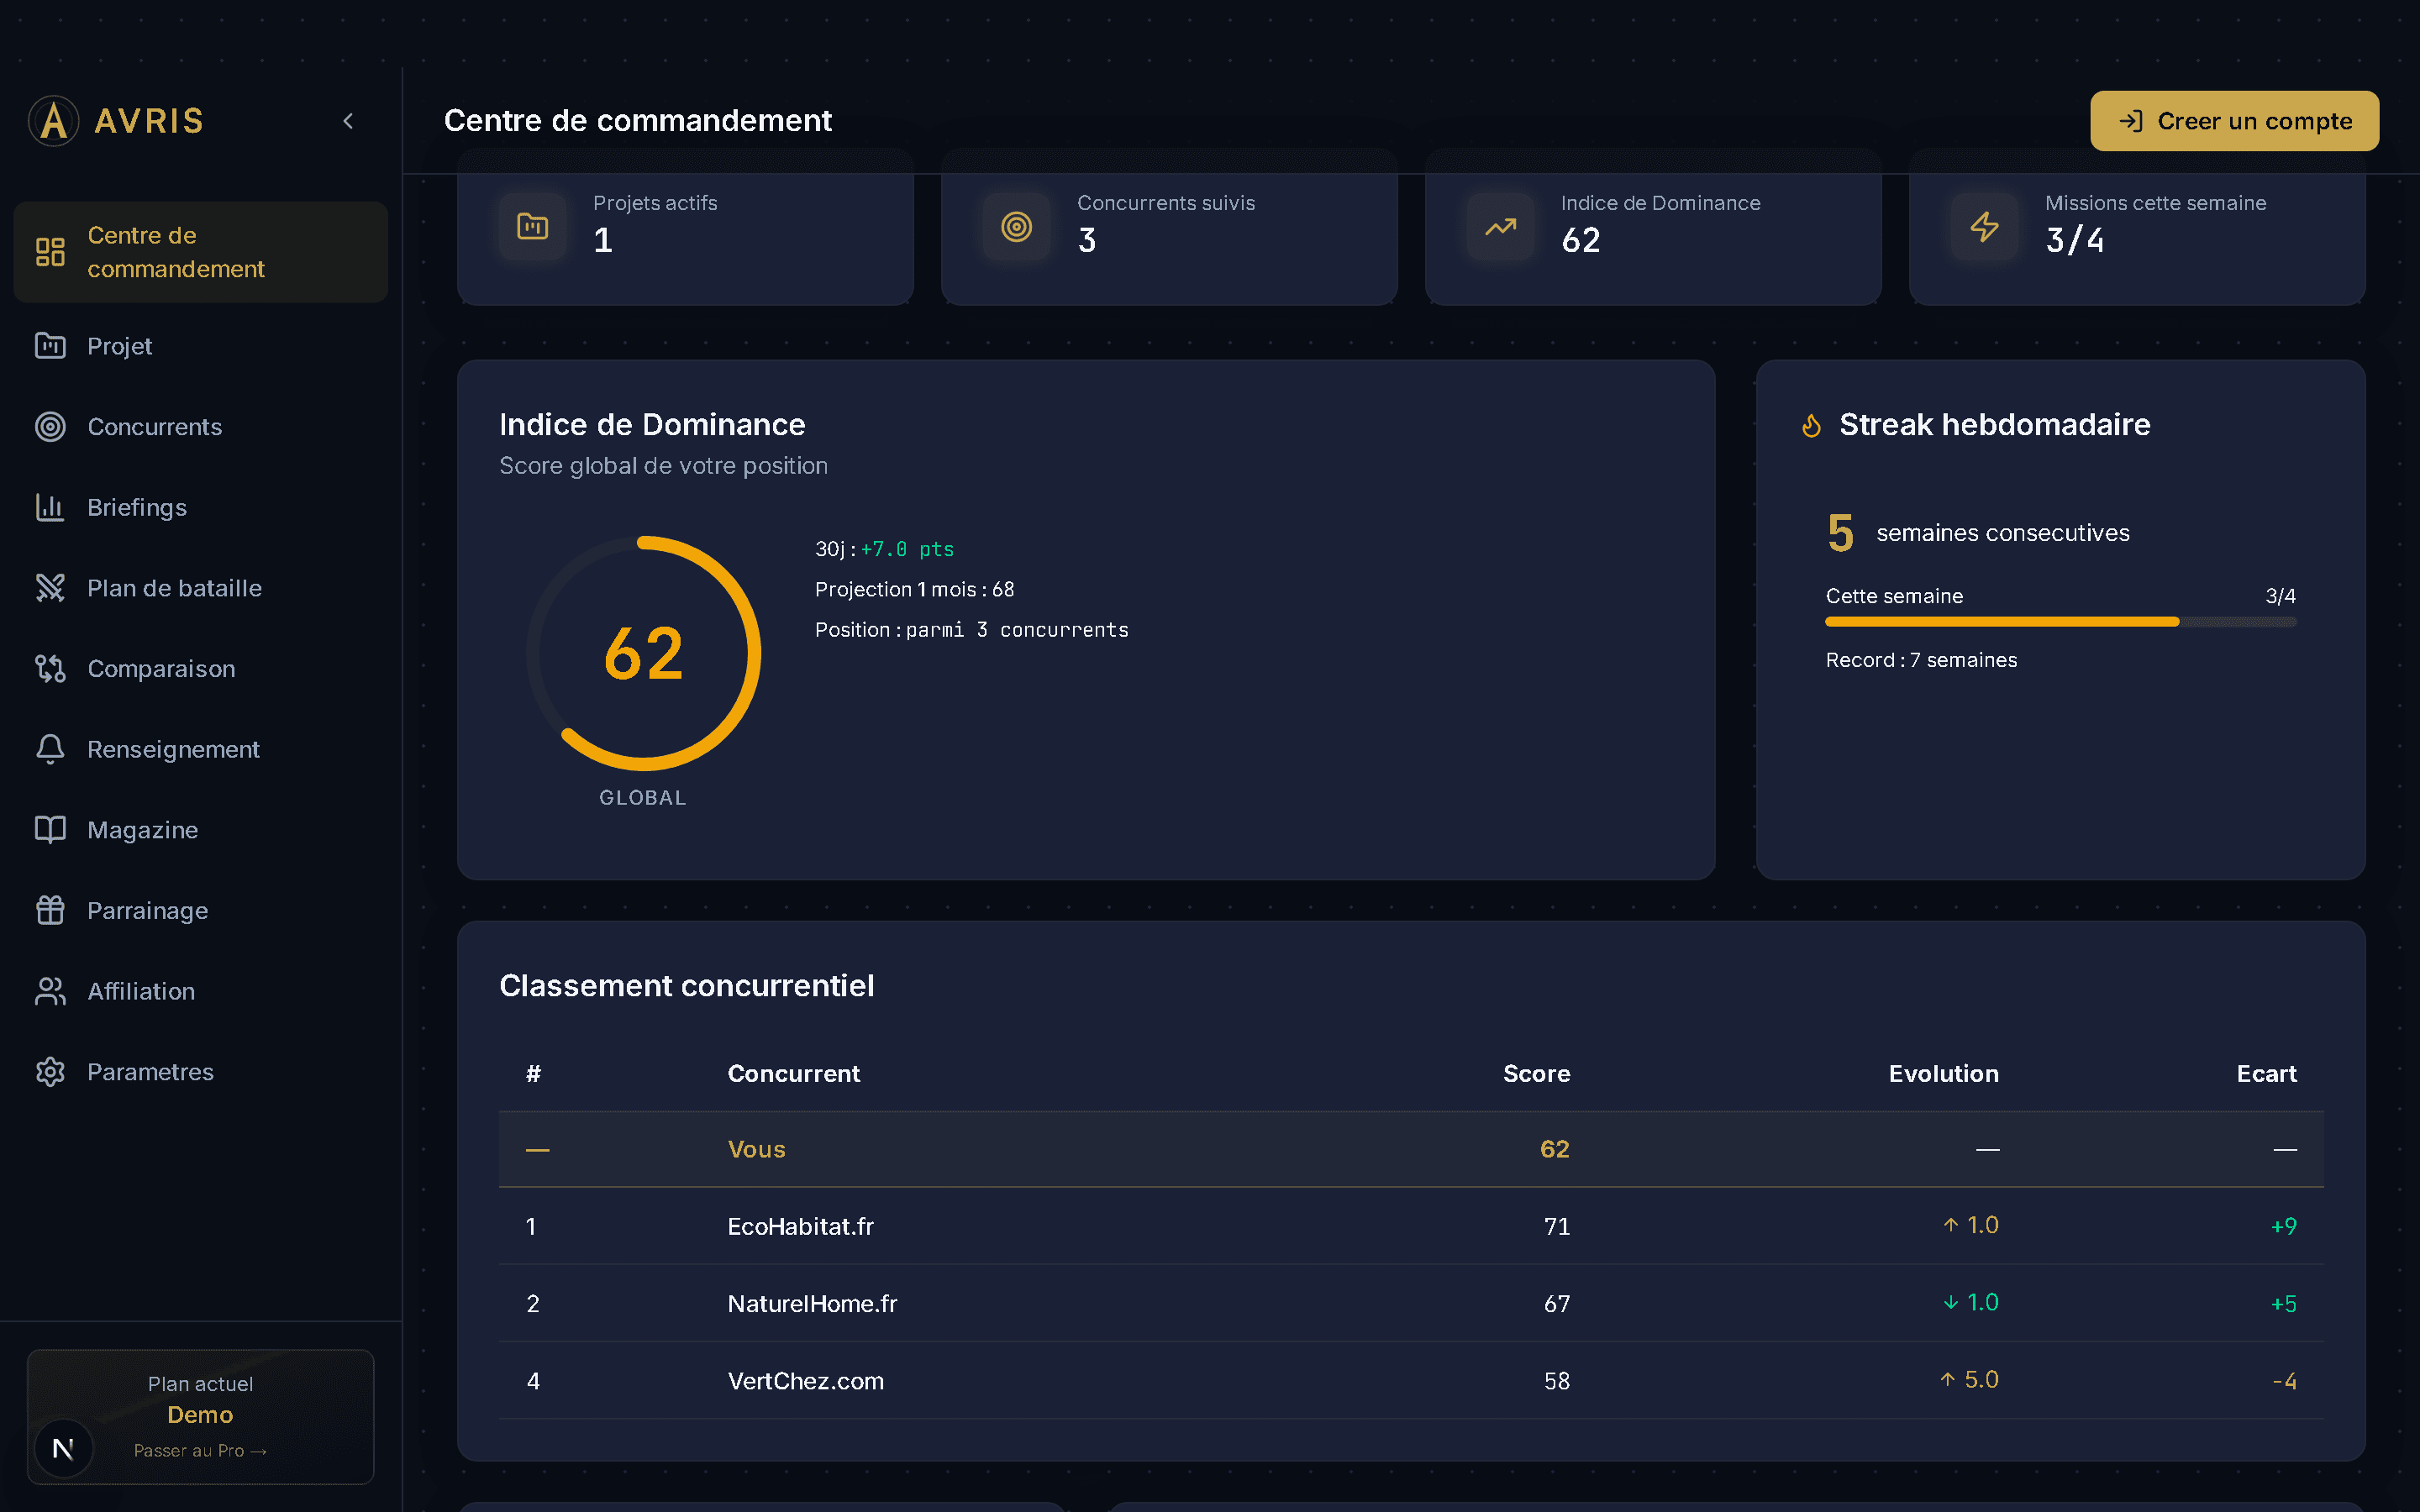This screenshot has width=2420, height=1512.
Task: Open Comparaison using its icon
Action: point(50,668)
